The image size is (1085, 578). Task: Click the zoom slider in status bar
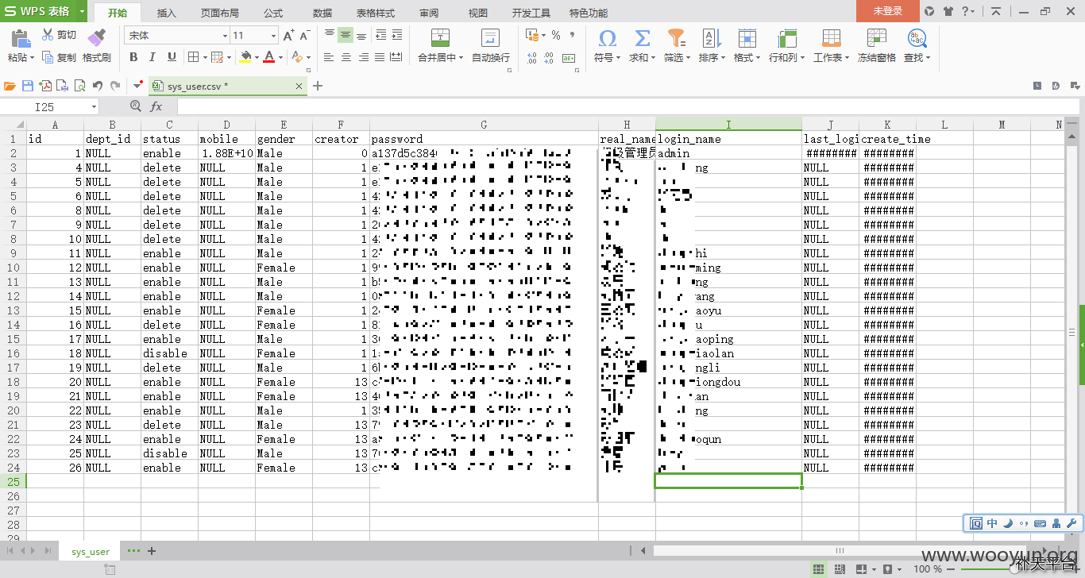pyautogui.click(x=1014, y=569)
